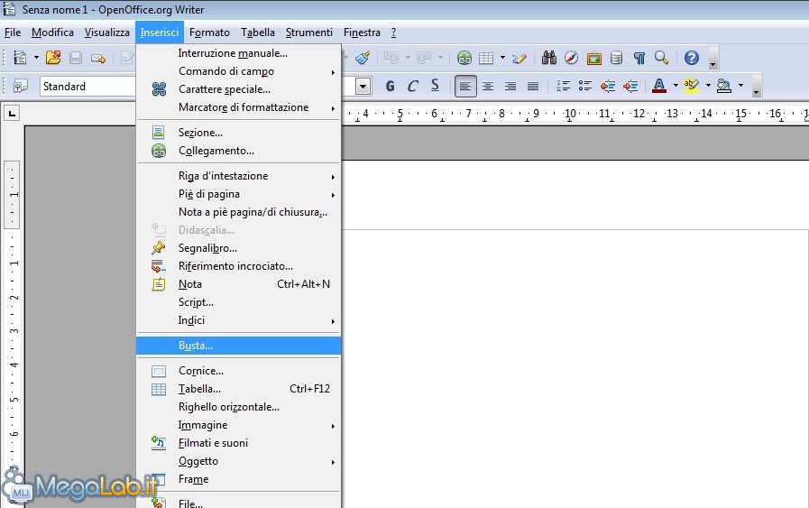Open the Finestra menu

point(362,32)
